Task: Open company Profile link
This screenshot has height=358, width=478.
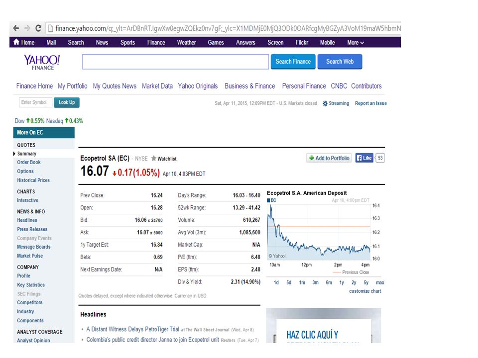Action: (x=23, y=276)
